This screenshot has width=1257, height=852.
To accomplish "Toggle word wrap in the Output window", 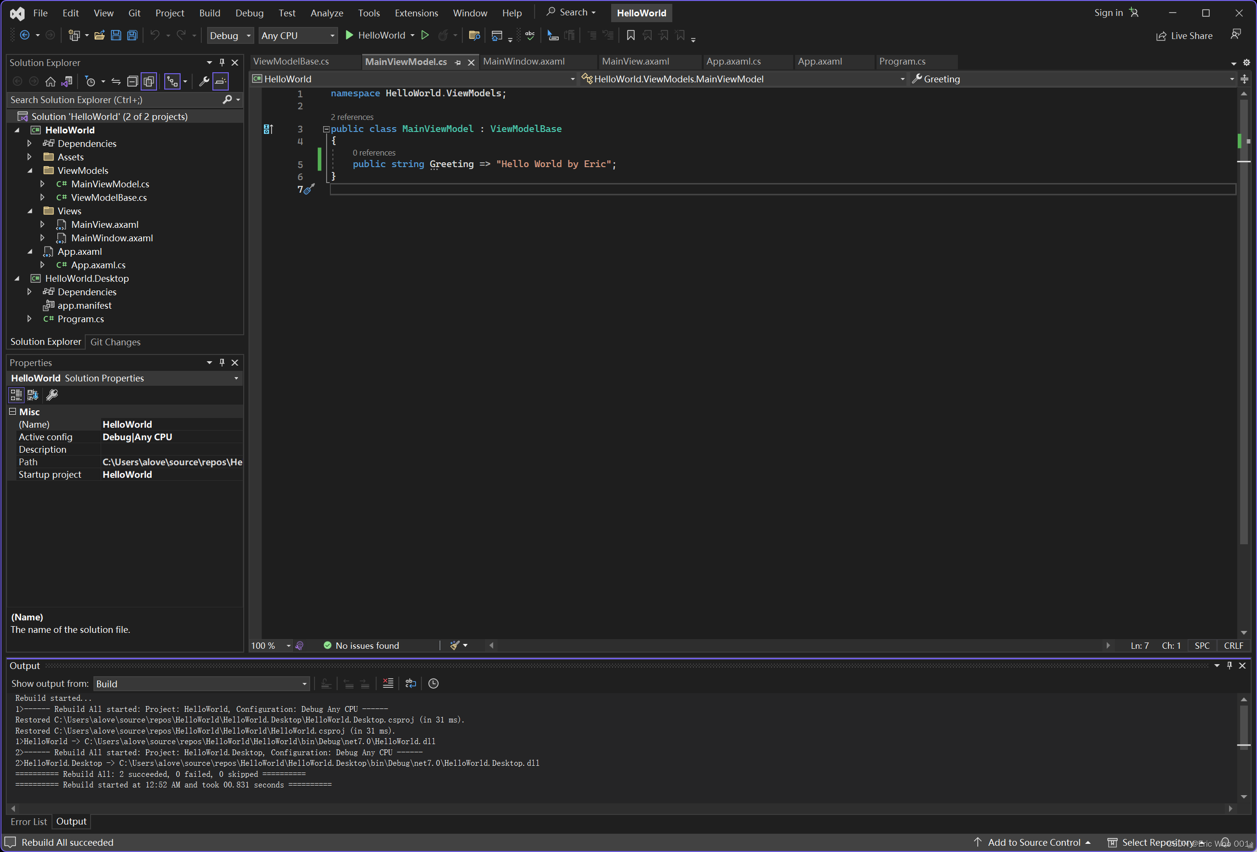I will [x=410, y=683].
